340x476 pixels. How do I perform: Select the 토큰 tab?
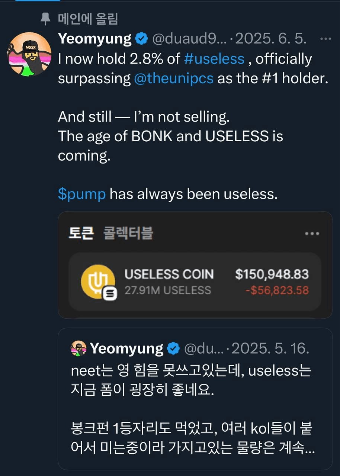81,233
